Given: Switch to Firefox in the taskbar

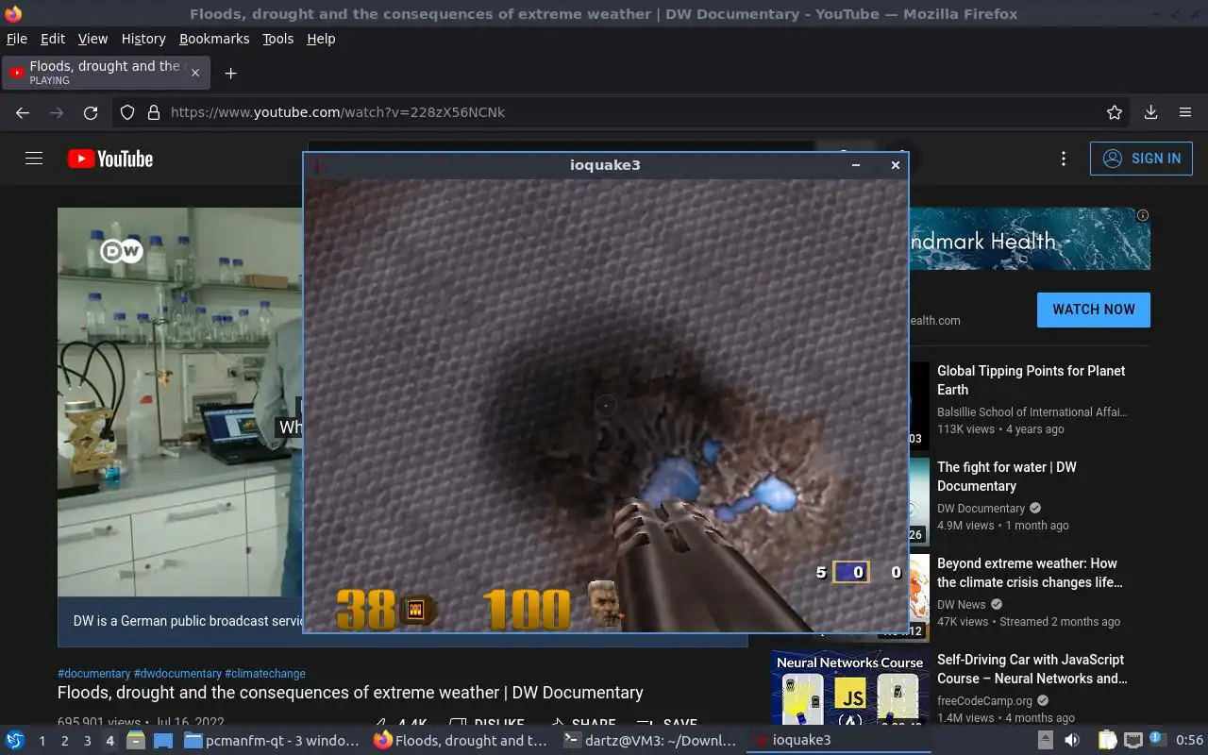Looking at the screenshot, I should pyautogui.click(x=461, y=741).
